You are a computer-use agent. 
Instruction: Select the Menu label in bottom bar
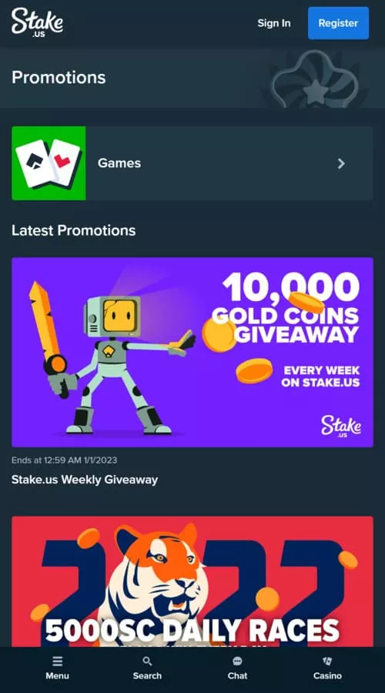(x=57, y=676)
